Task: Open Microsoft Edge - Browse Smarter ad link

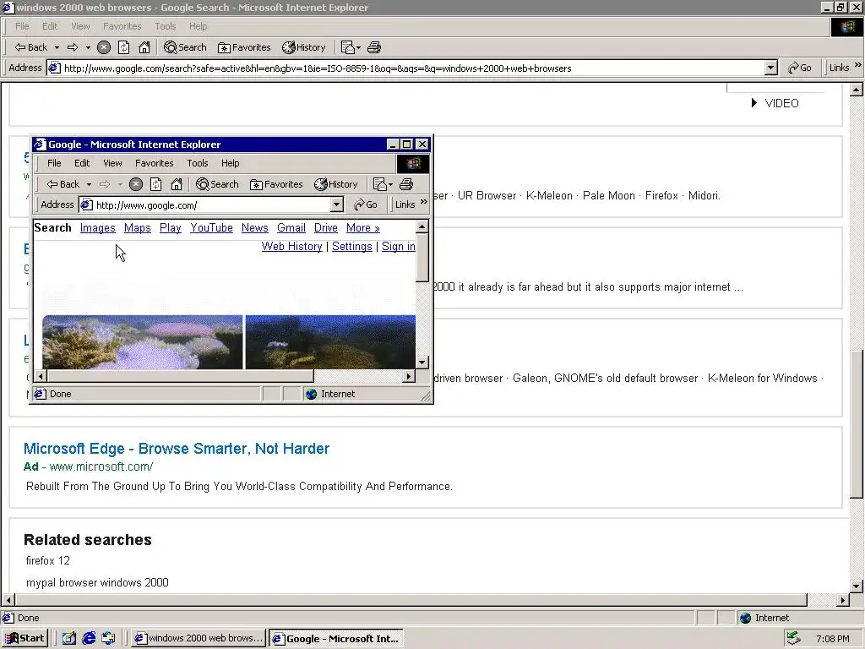Action: 177,449
